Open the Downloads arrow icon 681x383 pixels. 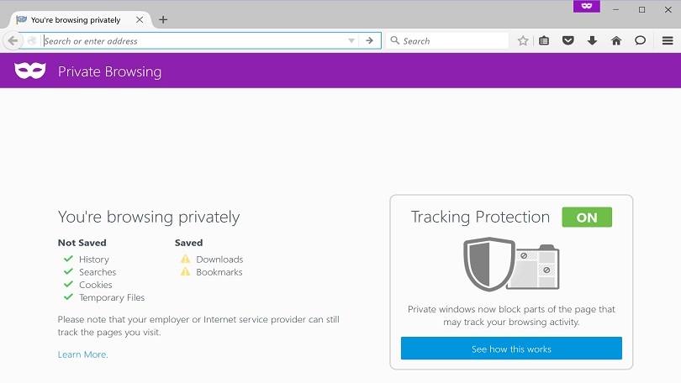[592, 40]
